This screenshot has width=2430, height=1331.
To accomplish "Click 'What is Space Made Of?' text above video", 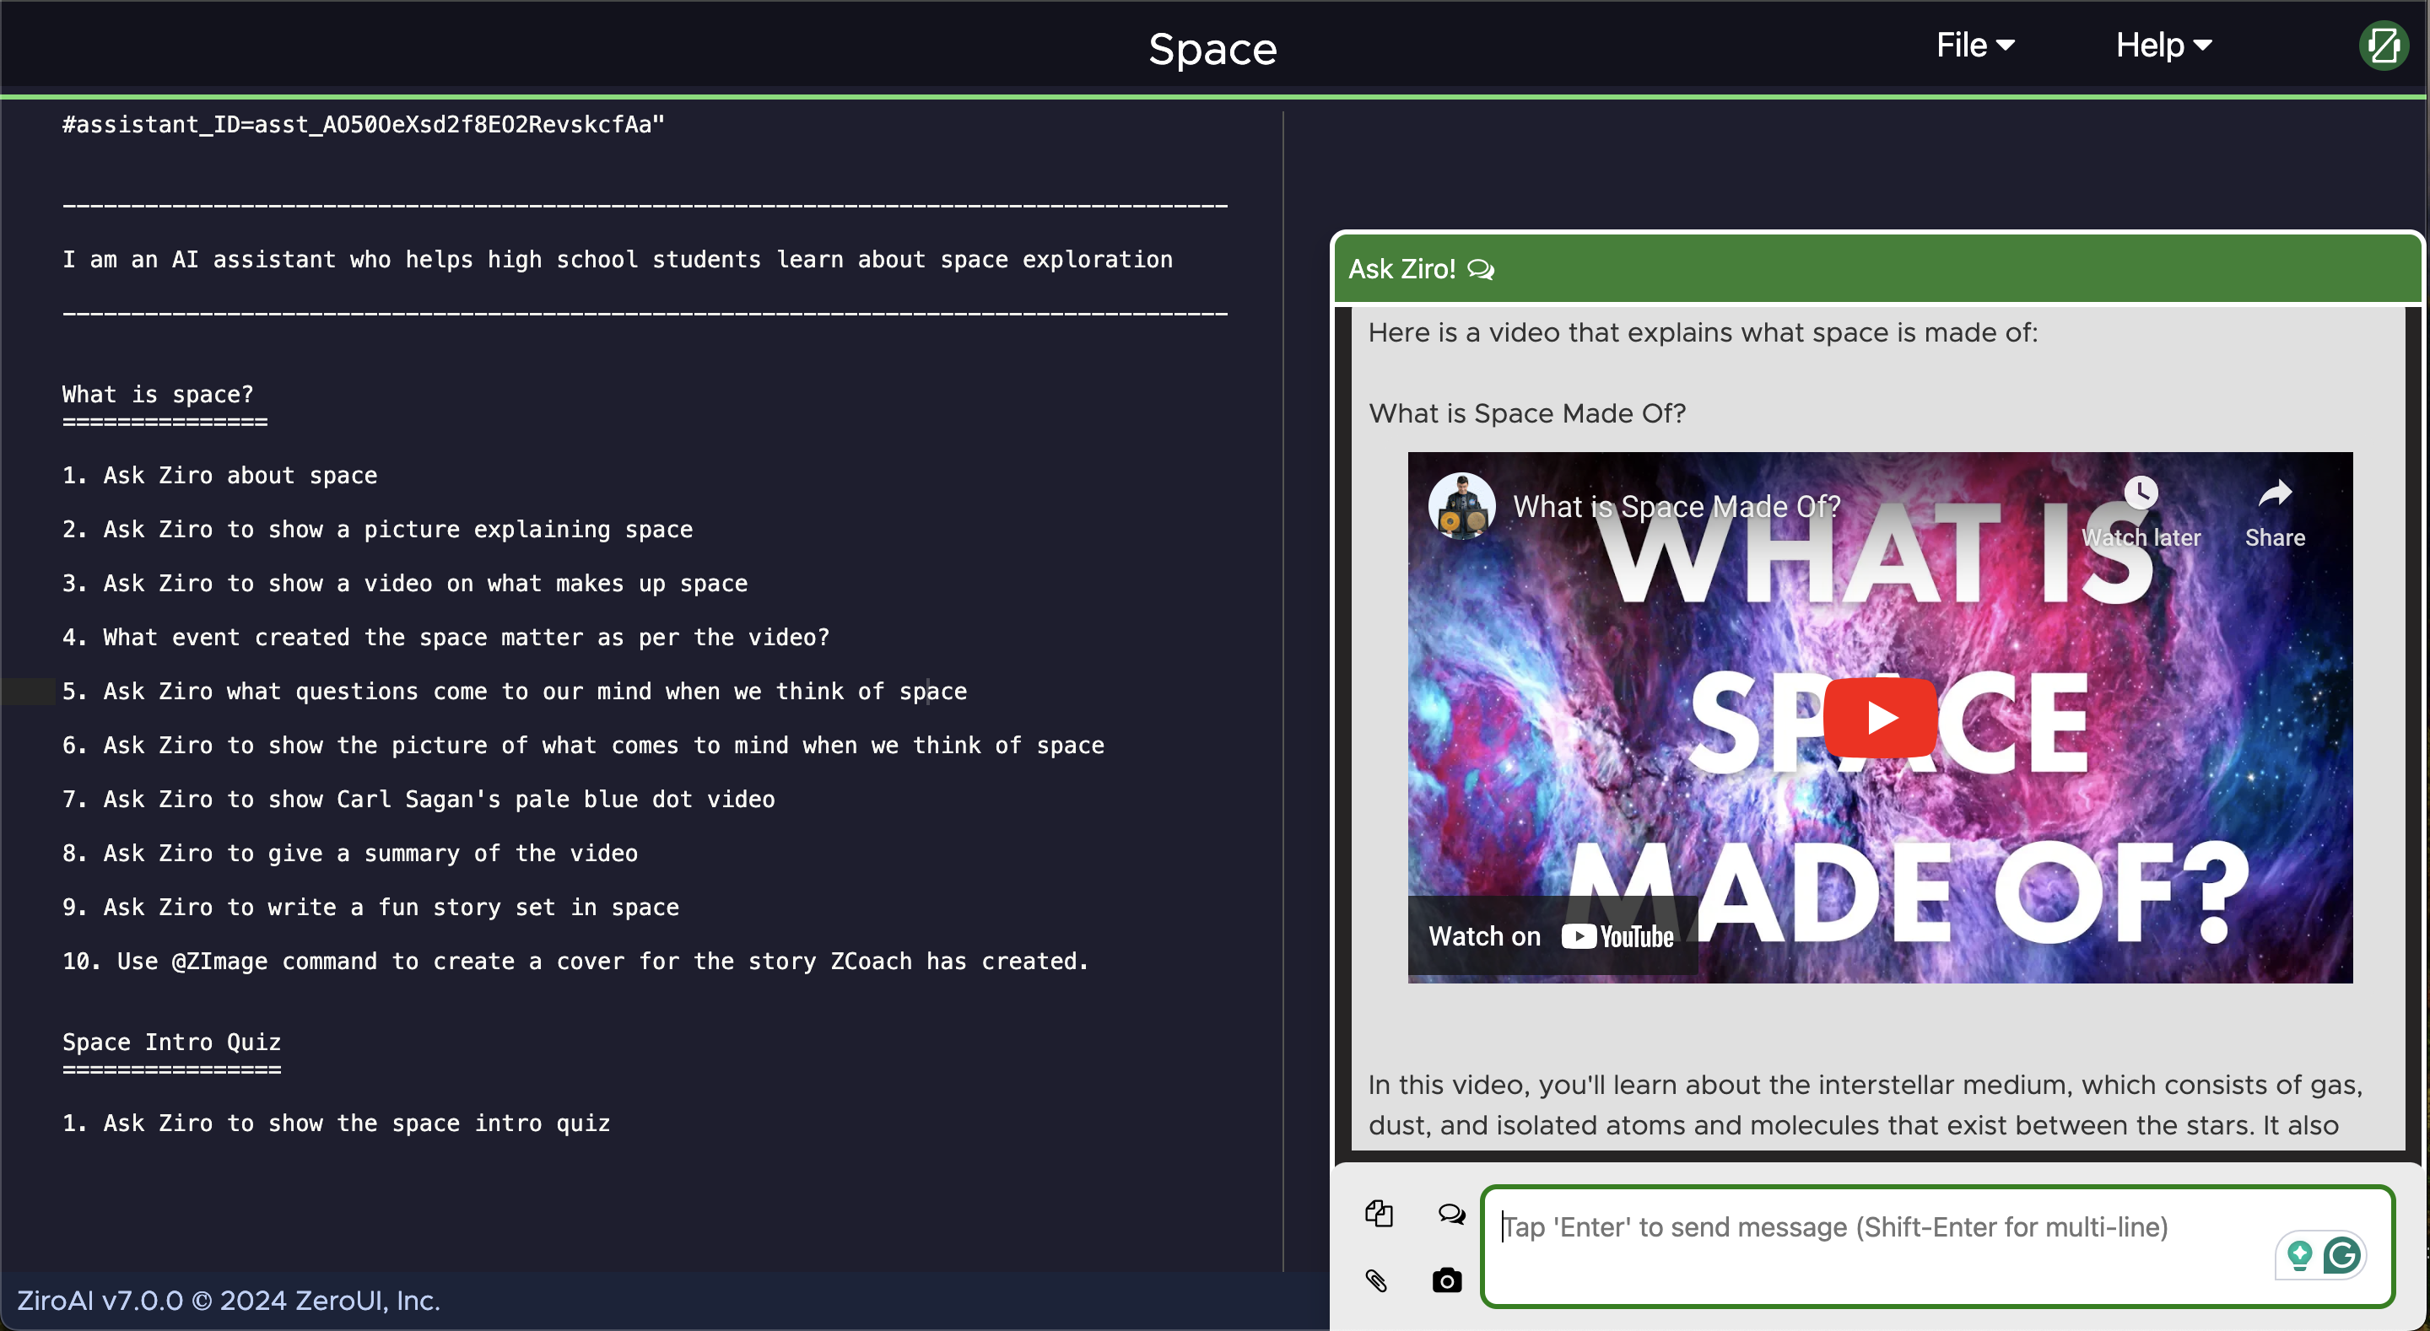I will (1526, 413).
